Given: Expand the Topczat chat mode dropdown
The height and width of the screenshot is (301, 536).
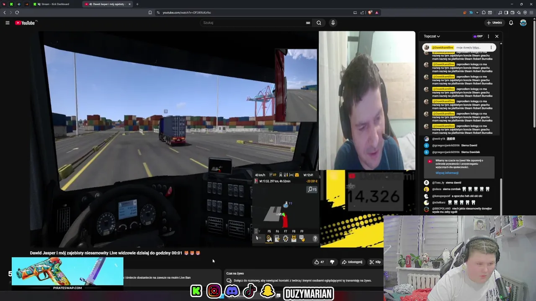Looking at the screenshot, I should [432, 36].
